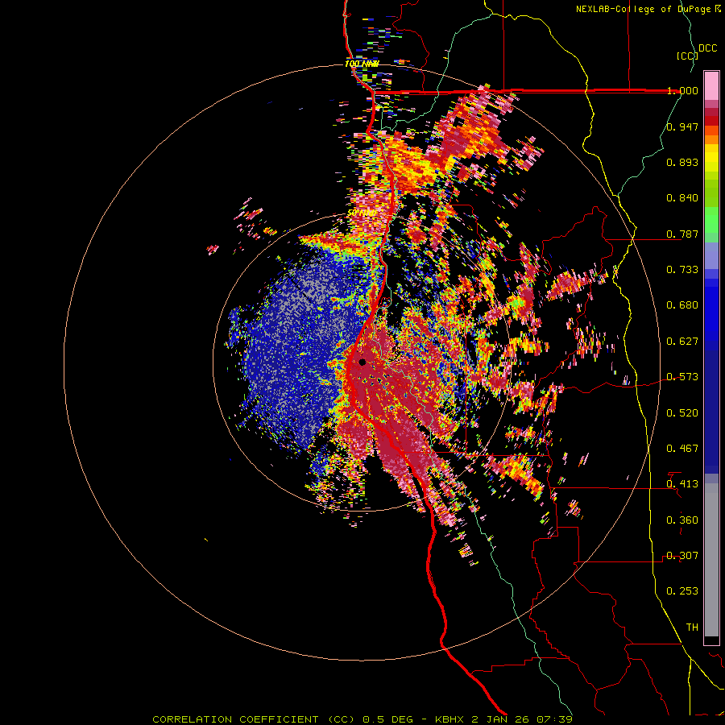The height and width of the screenshot is (725, 725).
Task: Click the 50 NM range ring label
Action: [x=361, y=213]
